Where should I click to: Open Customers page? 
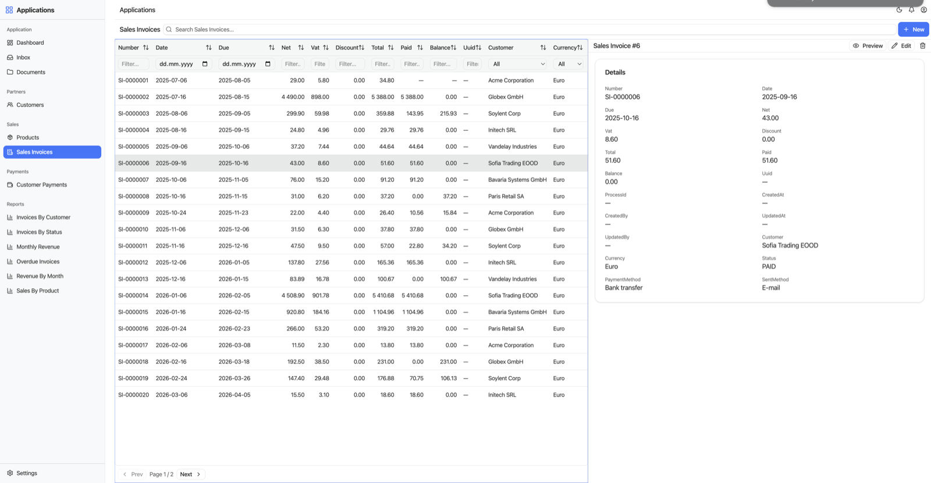click(52, 105)
